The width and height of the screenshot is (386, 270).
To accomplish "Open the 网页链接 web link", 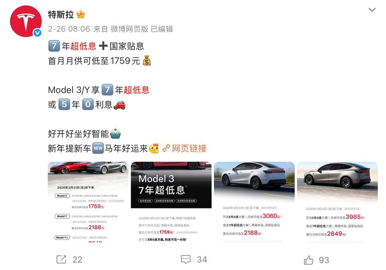I will (189, 148).
